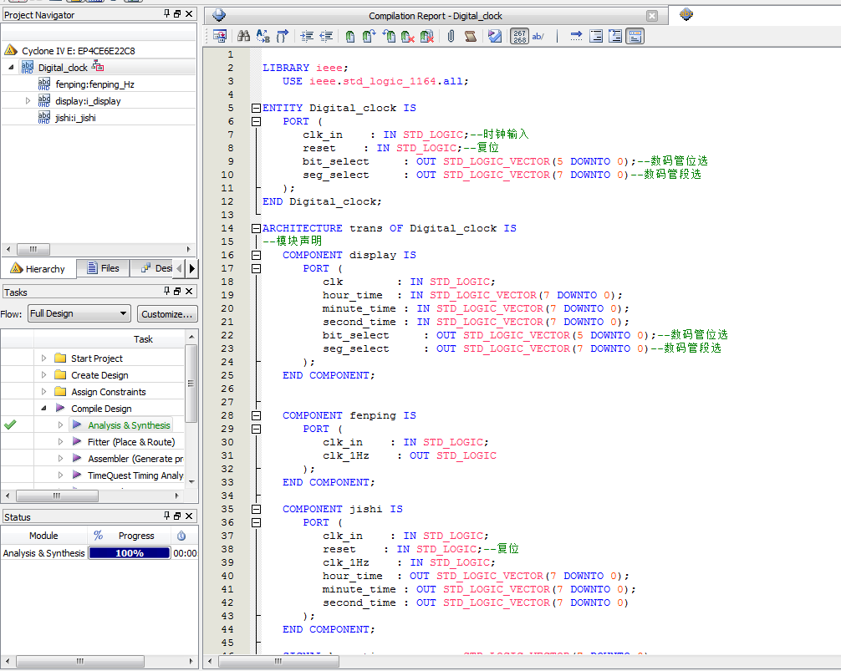Run Analysis & Synthesis task
Image resolution: width=841 pixels, height=671 pixels.
129,425
